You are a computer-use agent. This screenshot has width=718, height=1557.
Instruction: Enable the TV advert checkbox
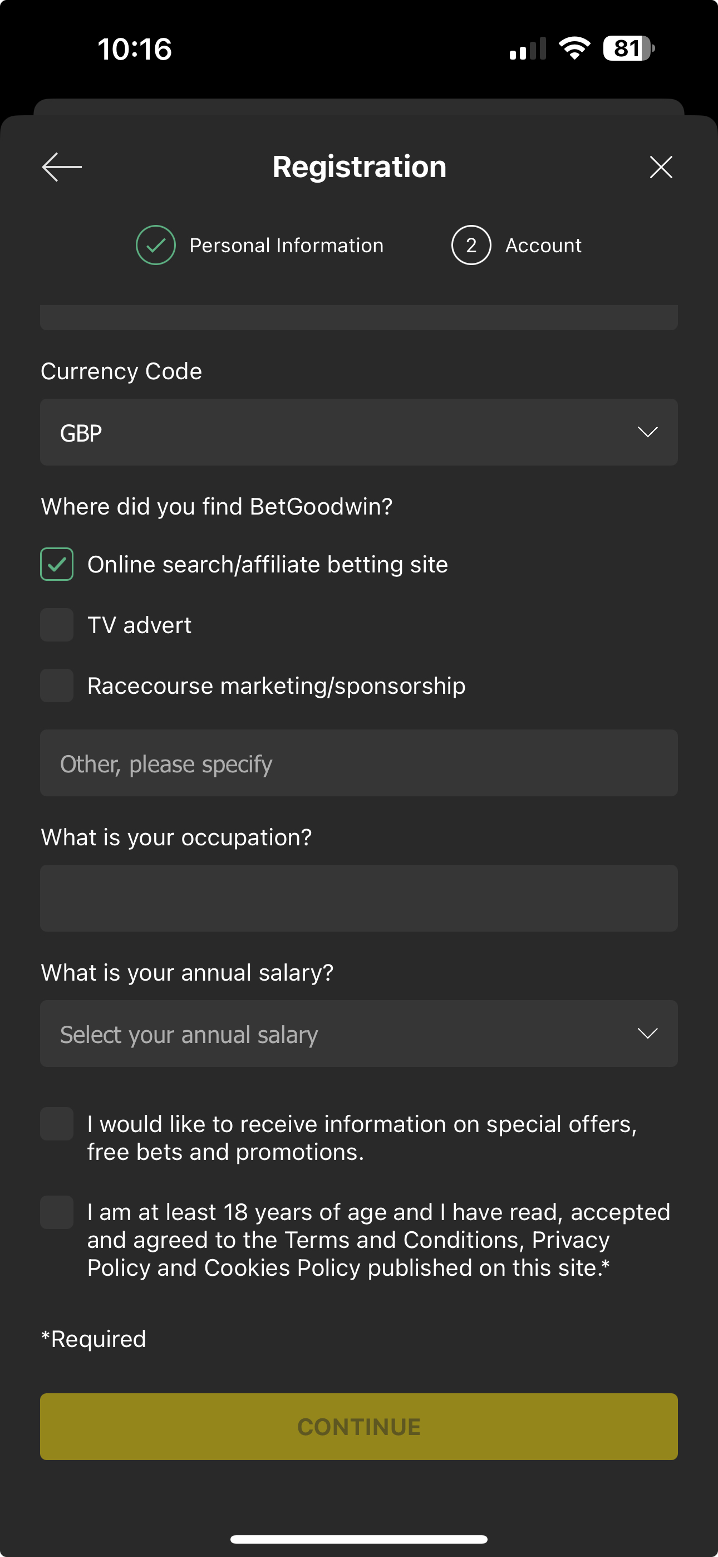pos(56,624)
